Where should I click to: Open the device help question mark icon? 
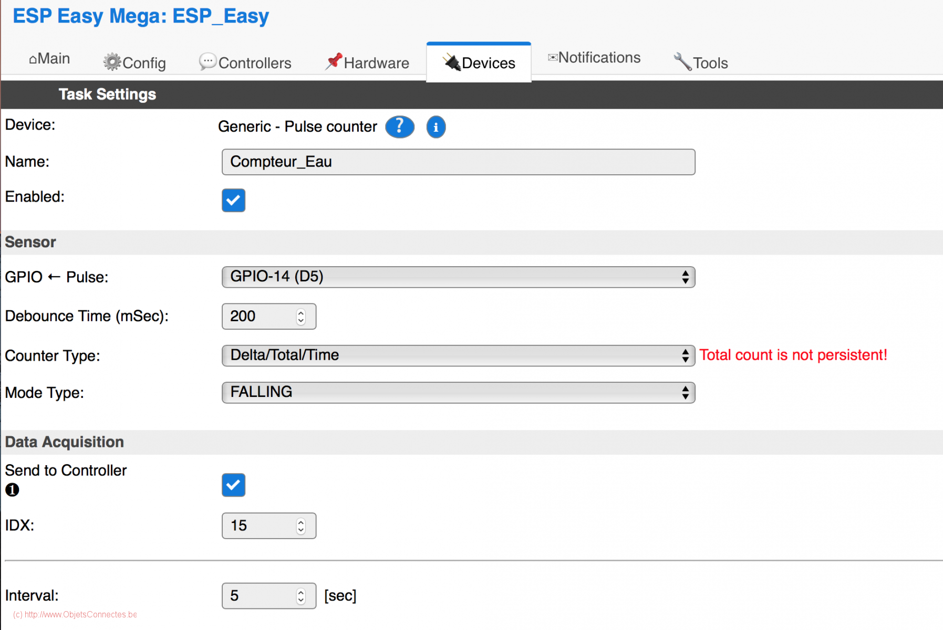(x=400, y=127)
